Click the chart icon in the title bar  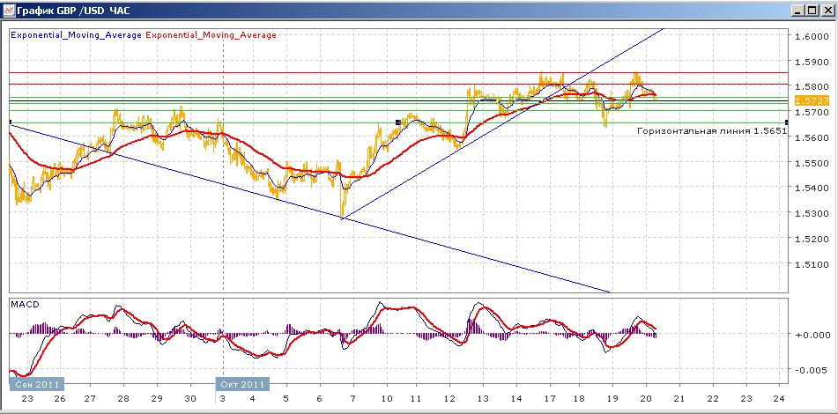point(9,10)
